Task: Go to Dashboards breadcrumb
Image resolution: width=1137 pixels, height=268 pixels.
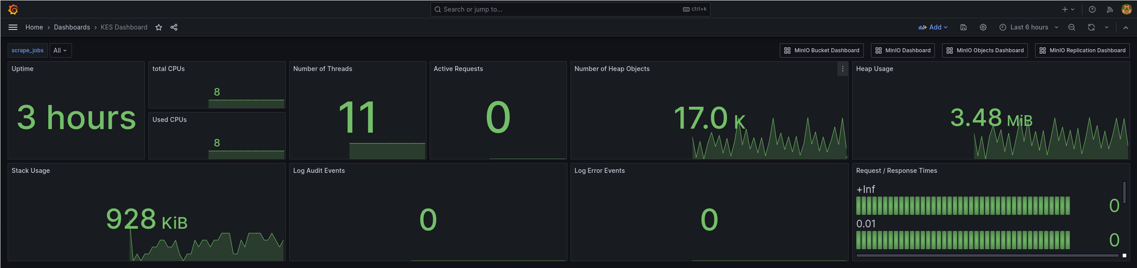Action: click(72, 27)
